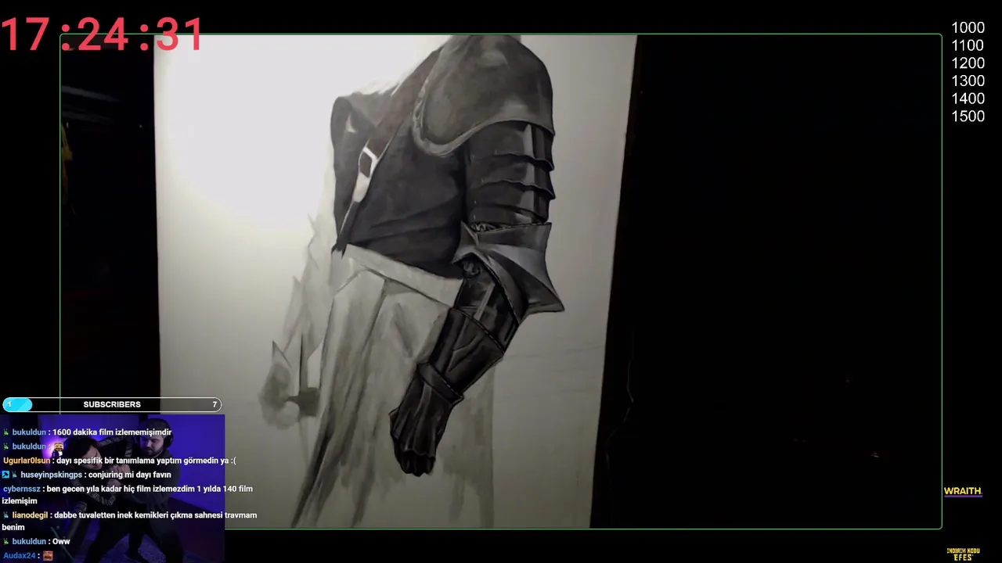Viewport: 1002px width, 563px height.
Task: Click green badge icon beside lianodegil
Action: click(6, 515)
